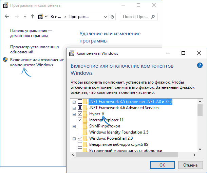Confirm changes with the OK button
207x173 pixels.
(x=162, y=165)
